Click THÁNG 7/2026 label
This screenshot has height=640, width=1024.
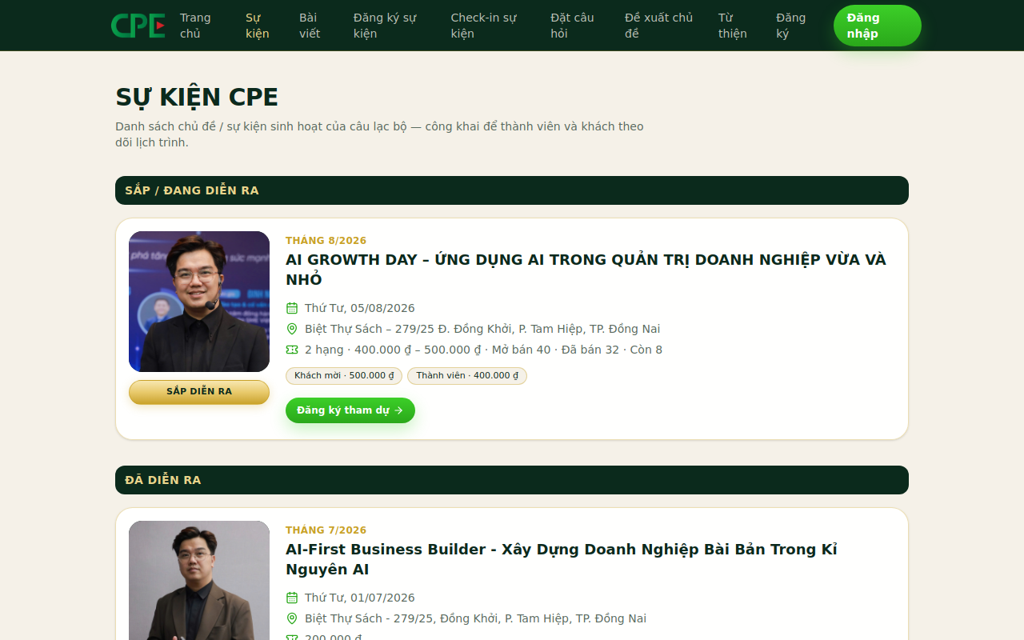point(326,530)
